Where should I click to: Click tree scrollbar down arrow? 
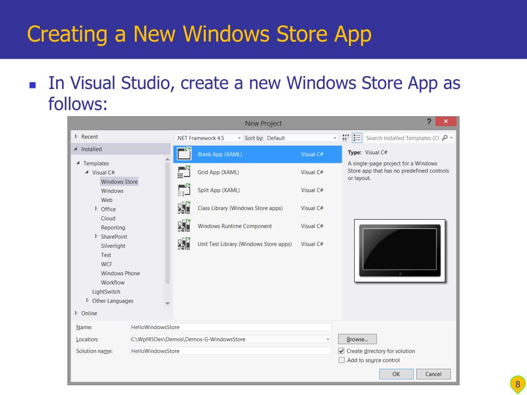coord(167,303)
